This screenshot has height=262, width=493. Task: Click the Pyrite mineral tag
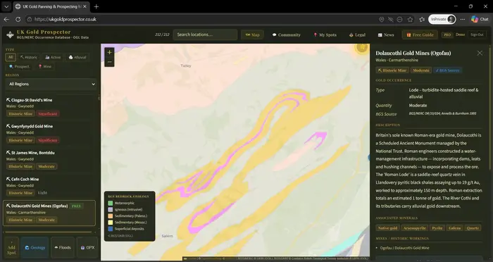[x=437, y=228]
